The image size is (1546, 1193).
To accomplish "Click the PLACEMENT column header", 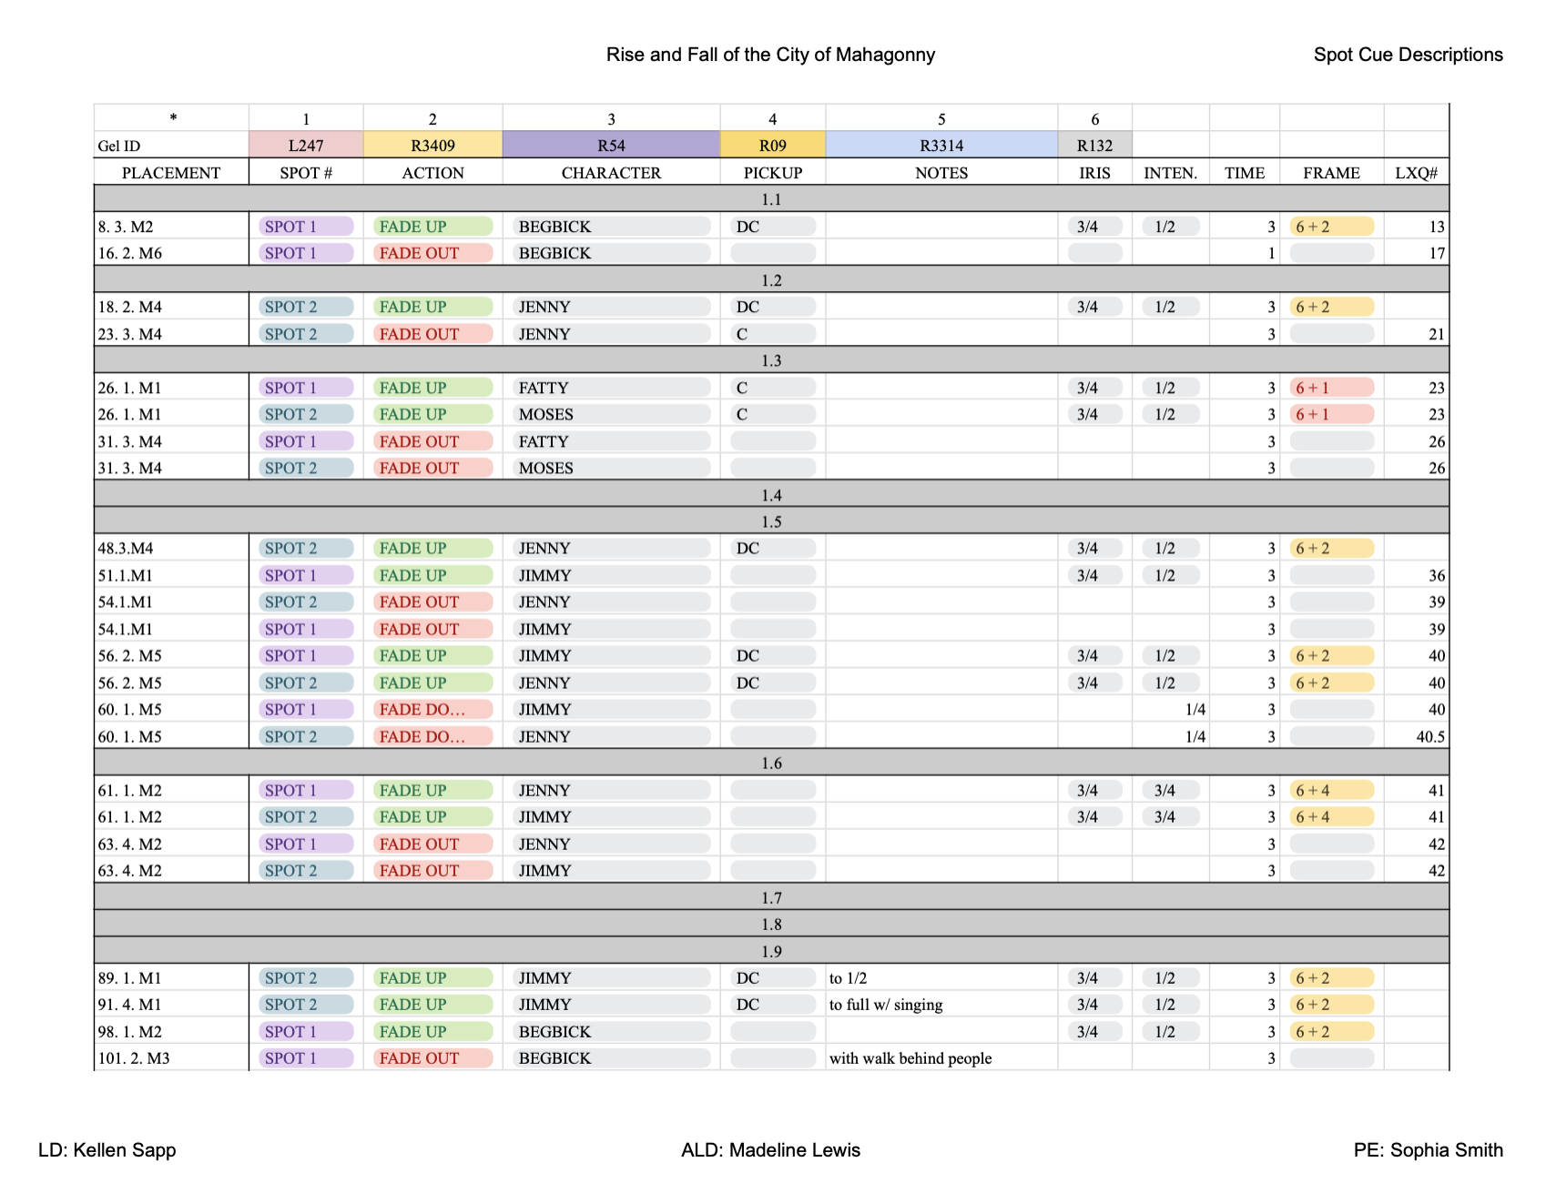I will [171, 173].
